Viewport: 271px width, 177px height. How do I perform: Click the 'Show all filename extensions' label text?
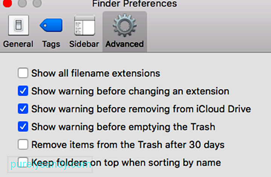[96, 73]
